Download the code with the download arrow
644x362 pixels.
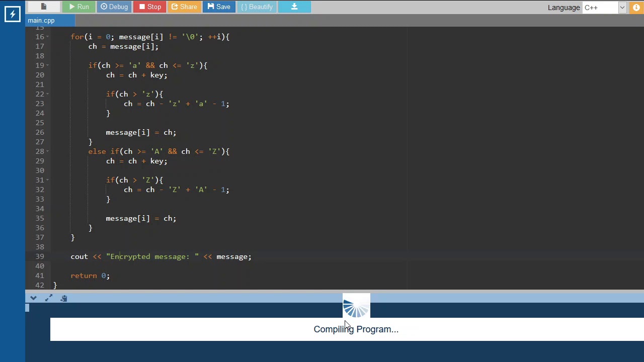pyautogui.click(x=294, y=7)
